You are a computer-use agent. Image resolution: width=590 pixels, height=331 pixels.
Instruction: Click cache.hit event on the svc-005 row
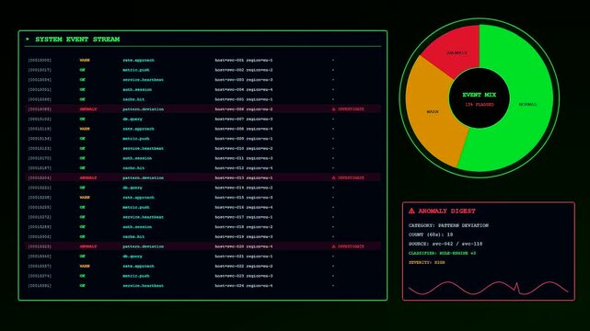[x=133, y=99]
